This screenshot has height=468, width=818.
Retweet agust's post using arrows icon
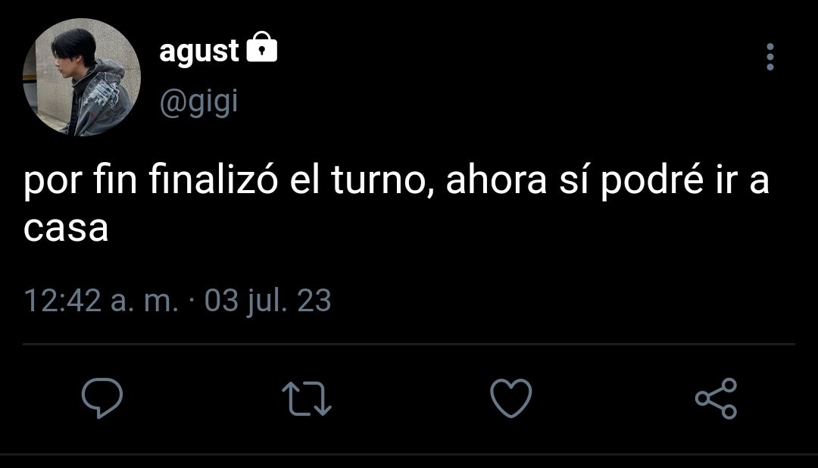(307, 398)
